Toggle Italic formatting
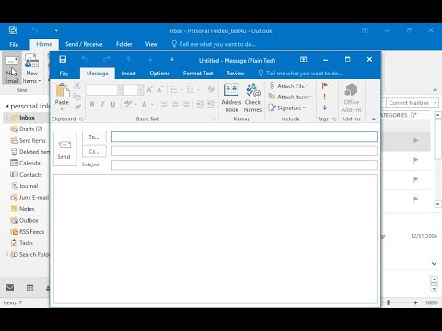The height and width of the screenshot is (331, 442). (x=102, y=104)
